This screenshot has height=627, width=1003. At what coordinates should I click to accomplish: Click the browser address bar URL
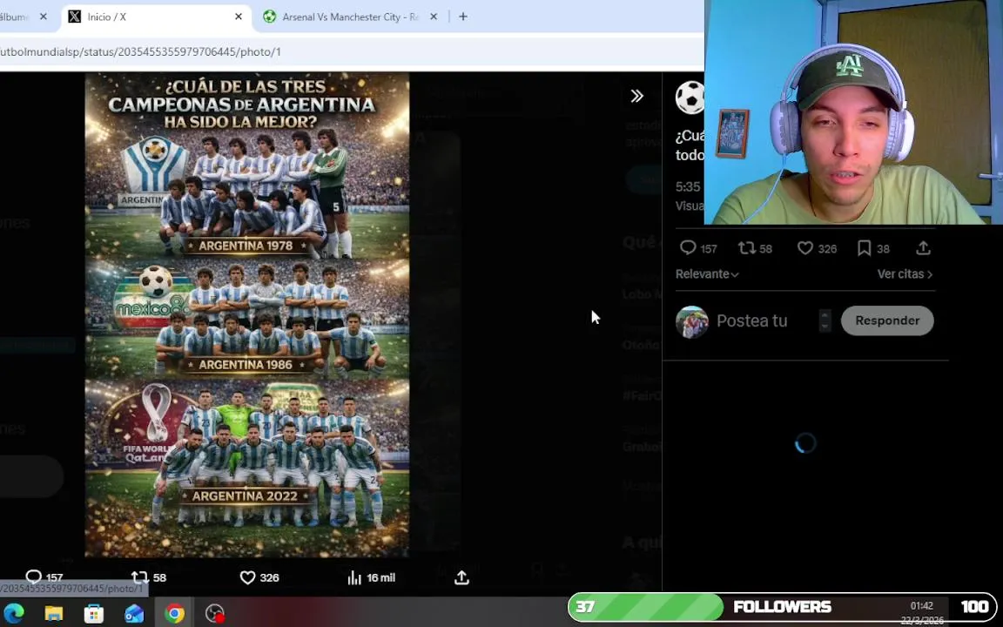(x=140, y=52)
